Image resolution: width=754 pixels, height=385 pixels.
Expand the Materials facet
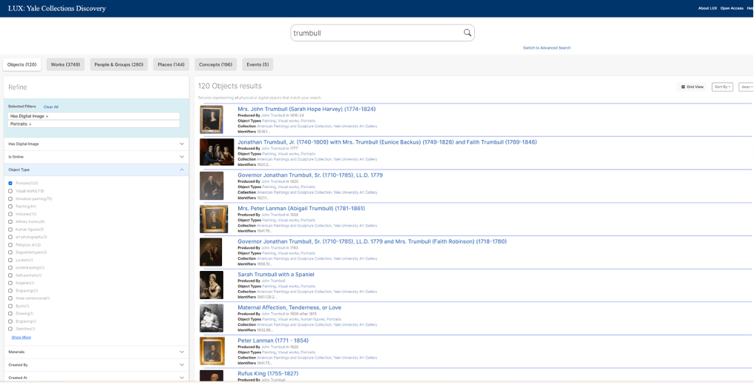click(182, 352)
